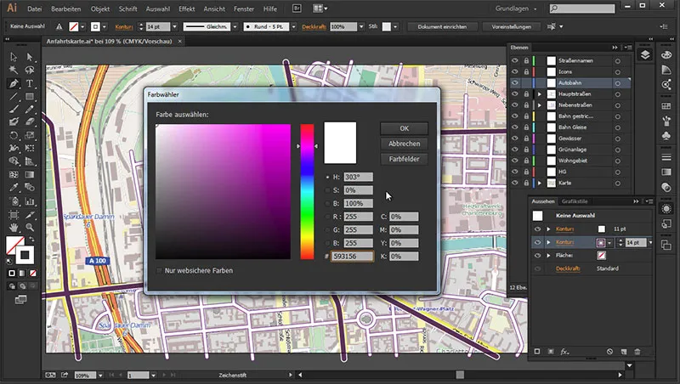The image size is (680, 384).
Task: Click the Autobahn layer target circle
Action: point(618,82)
